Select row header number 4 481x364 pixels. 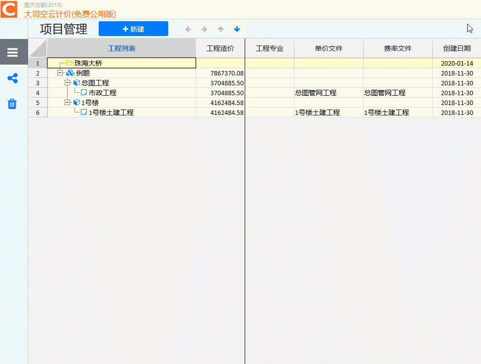[x=37, y=93]
